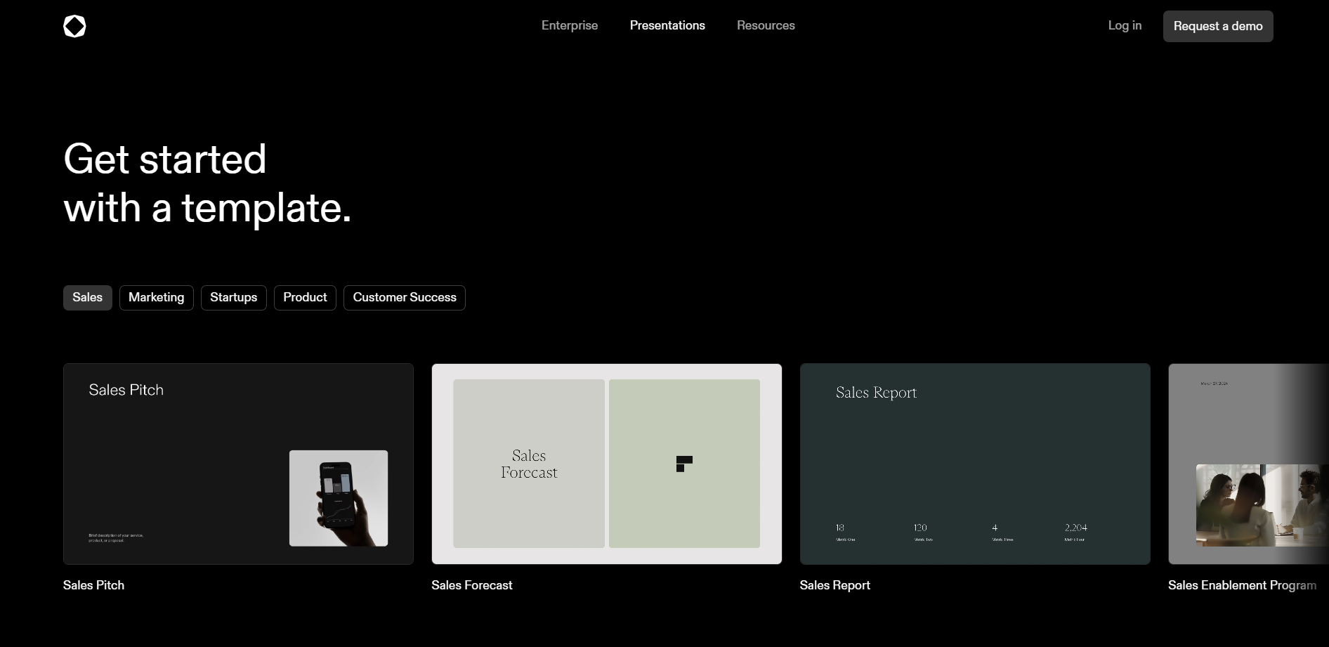Click the "Get started with a template." heading
The height and width of the screenshot is (647, 1329).
207,183
